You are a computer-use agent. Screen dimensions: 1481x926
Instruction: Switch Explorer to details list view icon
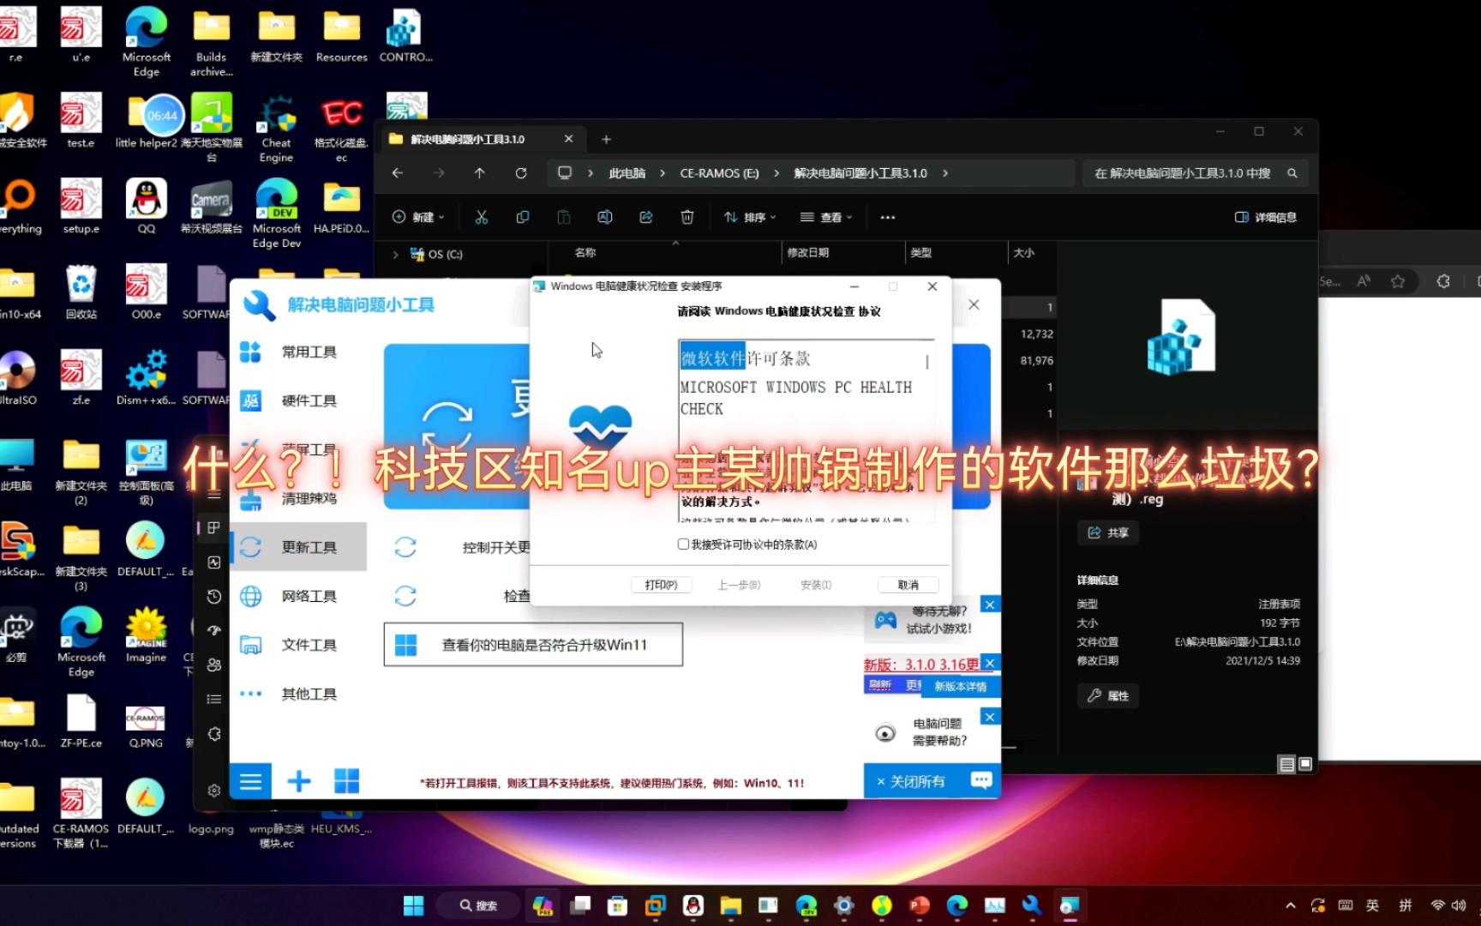pos(1286,764)
